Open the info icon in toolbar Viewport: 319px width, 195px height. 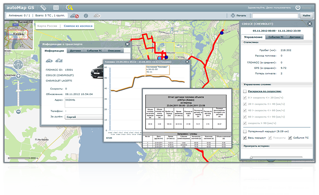[x=86, y=16]
